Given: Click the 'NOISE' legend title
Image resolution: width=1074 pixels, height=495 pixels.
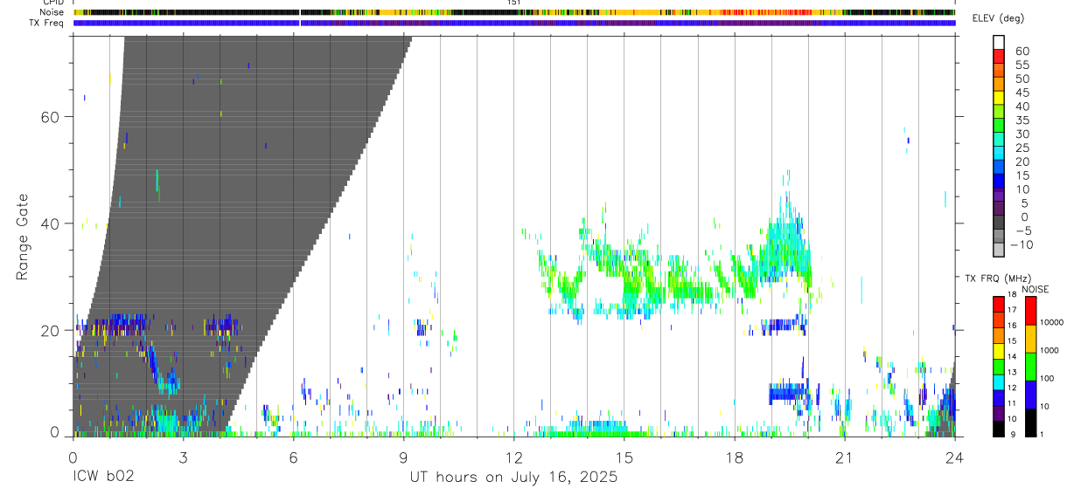Looking at the screenshot, I should 1035,290.
